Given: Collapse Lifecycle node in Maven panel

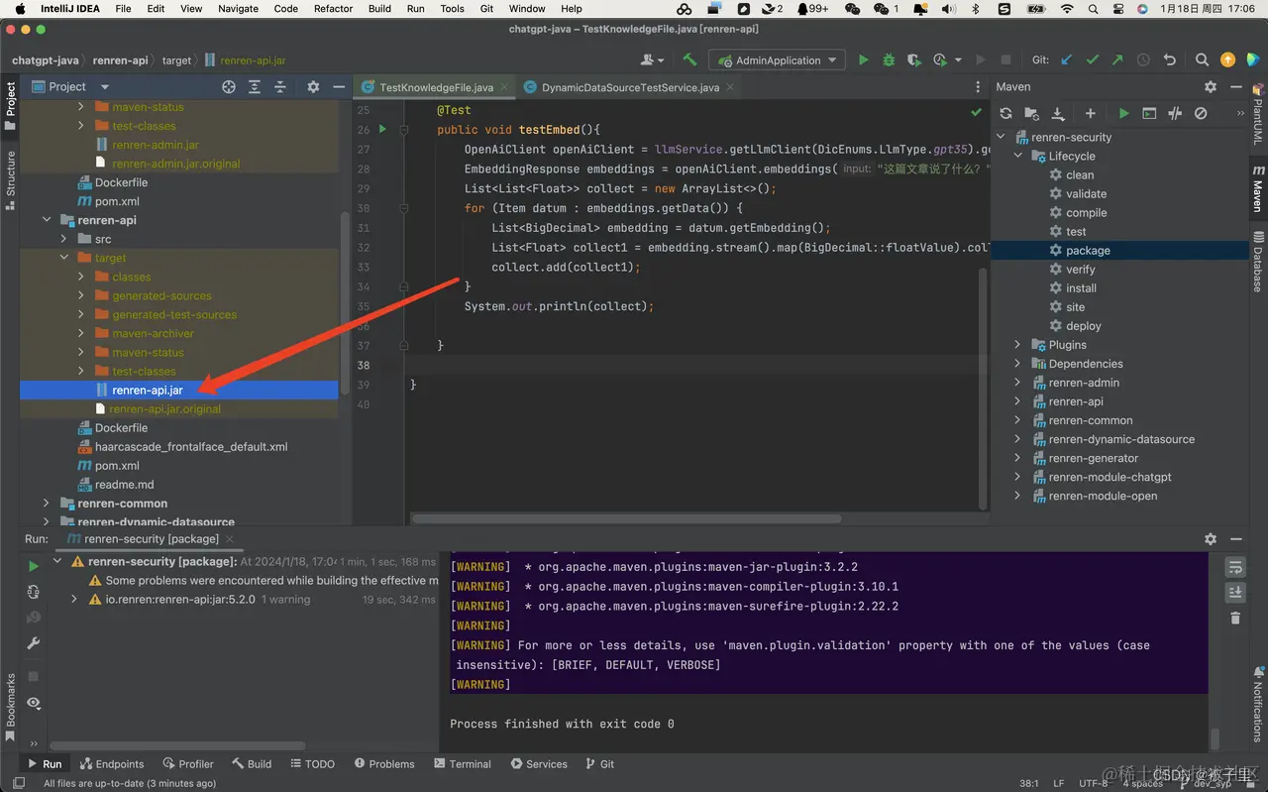Looking at the screenshot, I should pos(1017,156).
